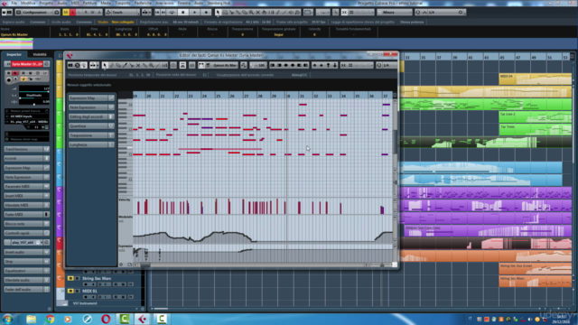Viewport: 578px width, 325px height.
Task: Deactivate all Mute states with yellow M button
Action: tap(66, 12)
